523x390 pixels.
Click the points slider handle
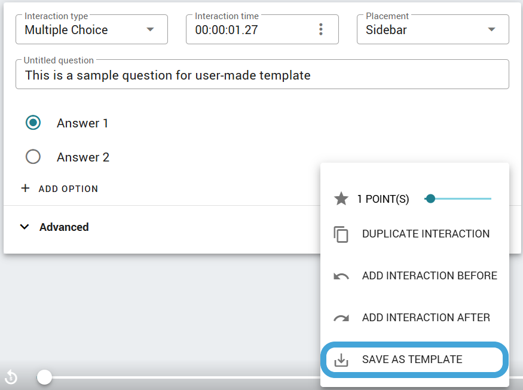tap(430, 199)
